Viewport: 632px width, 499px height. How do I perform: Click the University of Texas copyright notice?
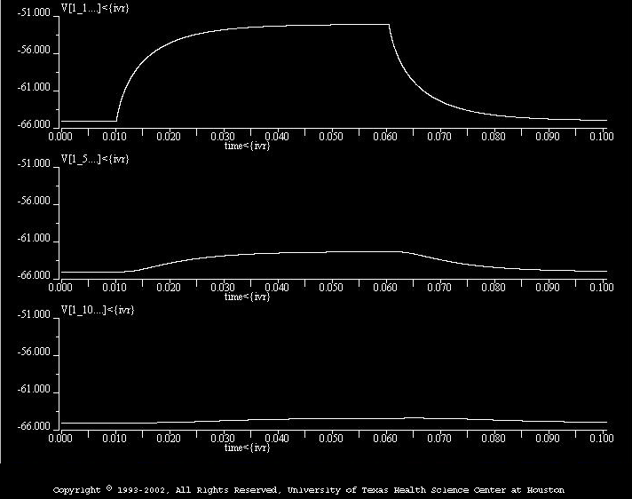point(309,489)
